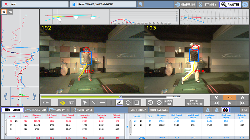Collapse with the double down chevron button
250x140 pixels.
tap(216, 97)
